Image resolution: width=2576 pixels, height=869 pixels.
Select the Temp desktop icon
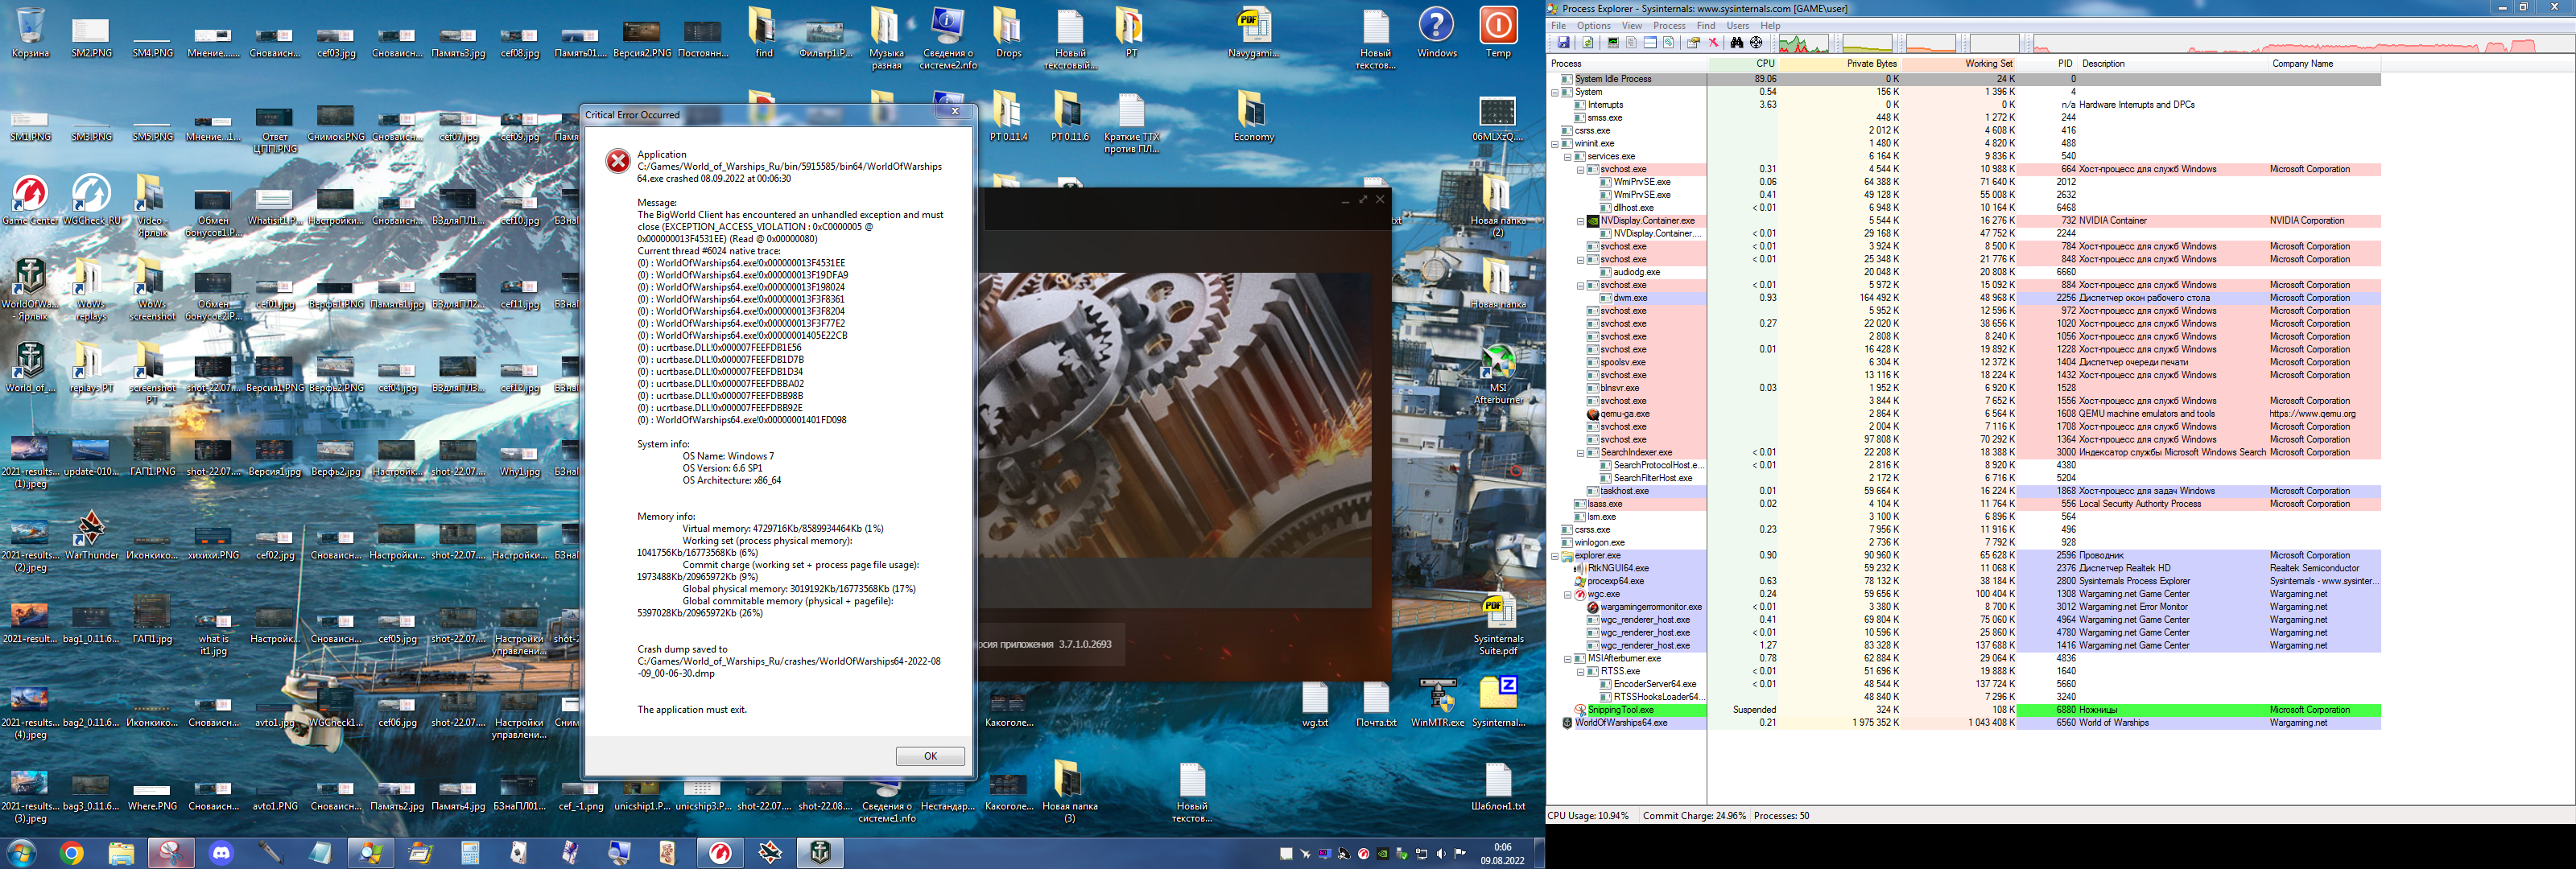(x=1498, y=33)
